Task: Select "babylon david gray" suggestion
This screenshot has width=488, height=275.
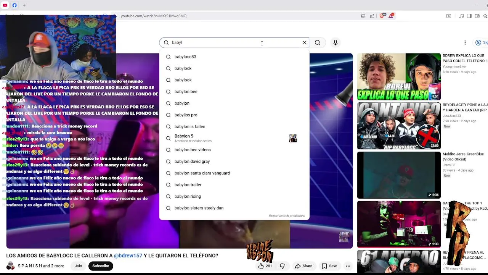Action: 234,162
